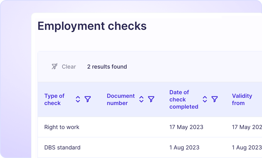Viewport: 262px width, 158px height.
Task: Click the Validity from column header
Action: click(242, 99)
